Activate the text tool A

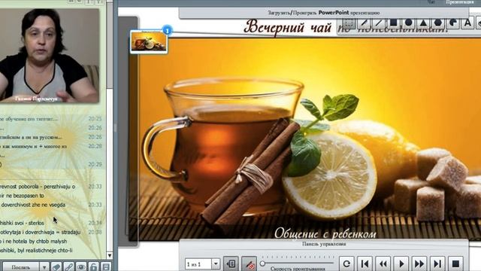point(467,23)
